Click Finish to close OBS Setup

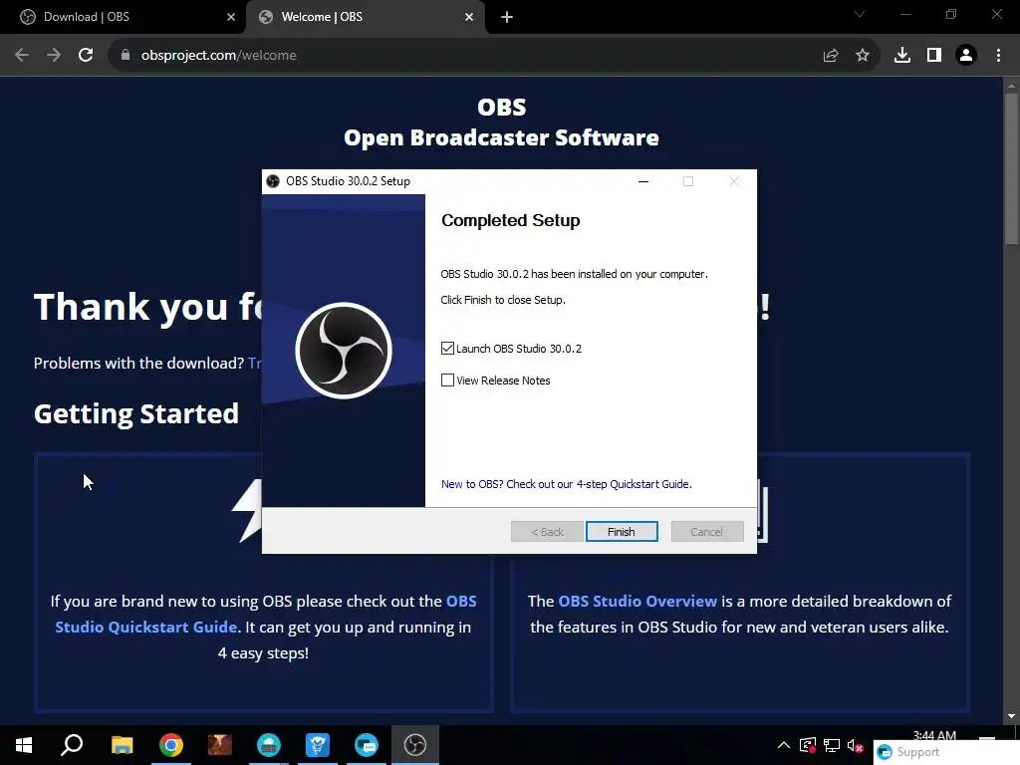click(622, 532)
